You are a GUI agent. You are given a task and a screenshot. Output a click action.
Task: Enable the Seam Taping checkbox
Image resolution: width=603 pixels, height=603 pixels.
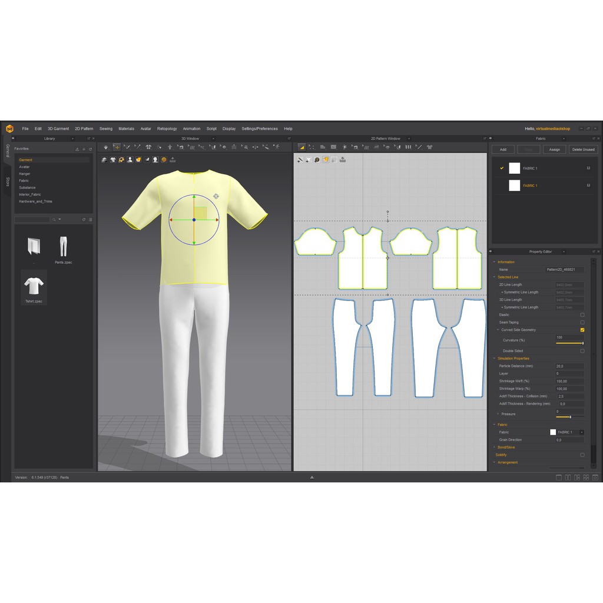pos(582,322)
